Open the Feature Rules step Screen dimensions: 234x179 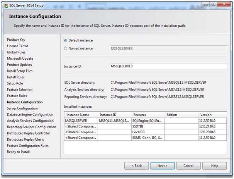pos(17,96)
